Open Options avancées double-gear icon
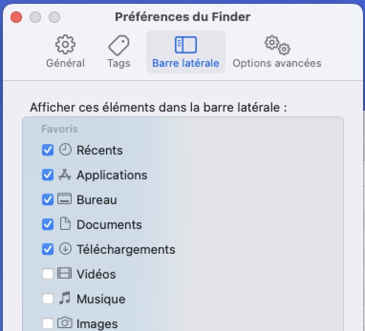Image resolution: width=365 pixels, height=331 pixels. [x=277, y=45]
